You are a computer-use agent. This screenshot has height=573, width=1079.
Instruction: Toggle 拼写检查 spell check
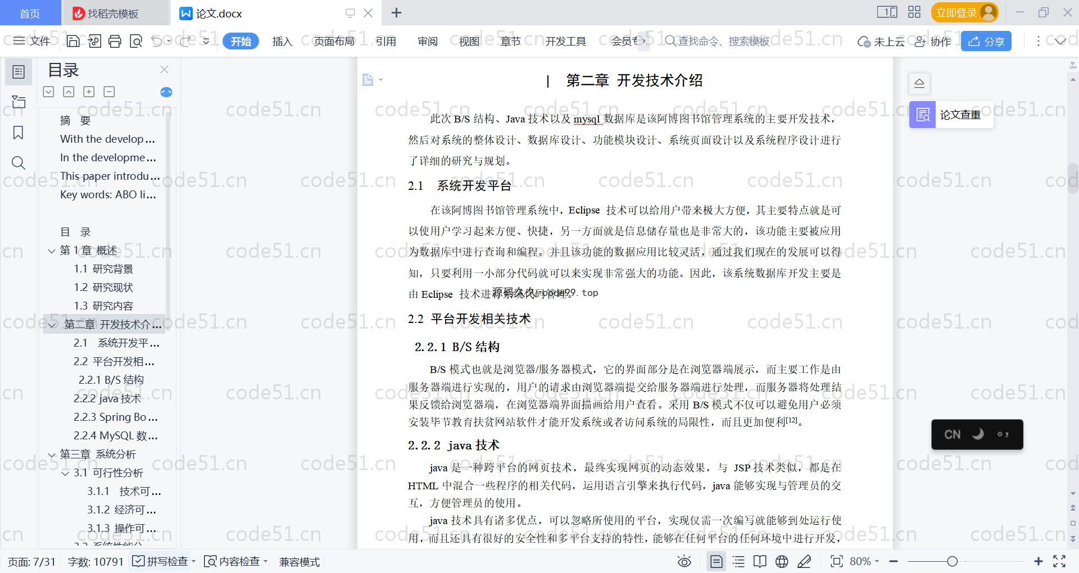click(x=161, y=561)
